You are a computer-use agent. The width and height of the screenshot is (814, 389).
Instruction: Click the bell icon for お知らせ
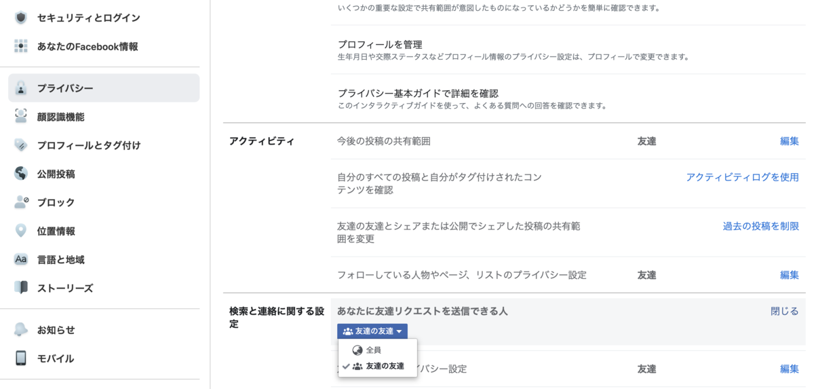click(21, 330)
